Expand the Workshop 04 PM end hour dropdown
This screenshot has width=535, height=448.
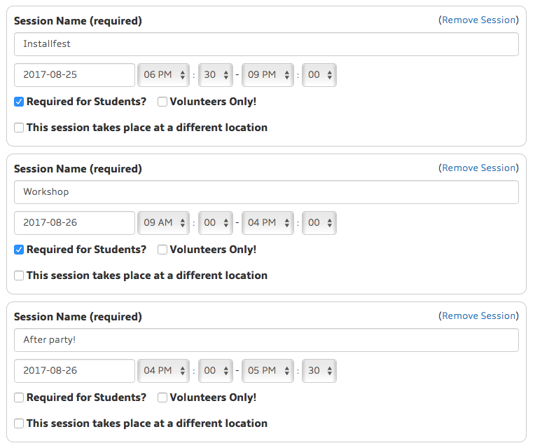(x=267, y=223)
